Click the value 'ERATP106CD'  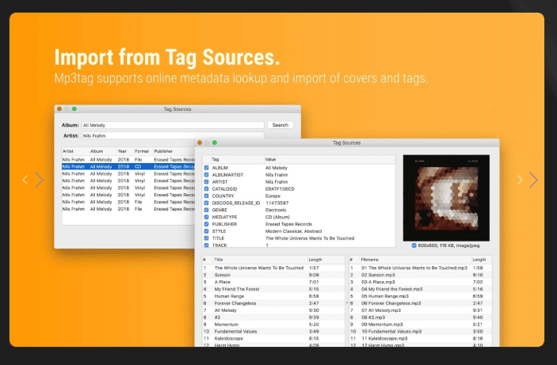(280, 189)
